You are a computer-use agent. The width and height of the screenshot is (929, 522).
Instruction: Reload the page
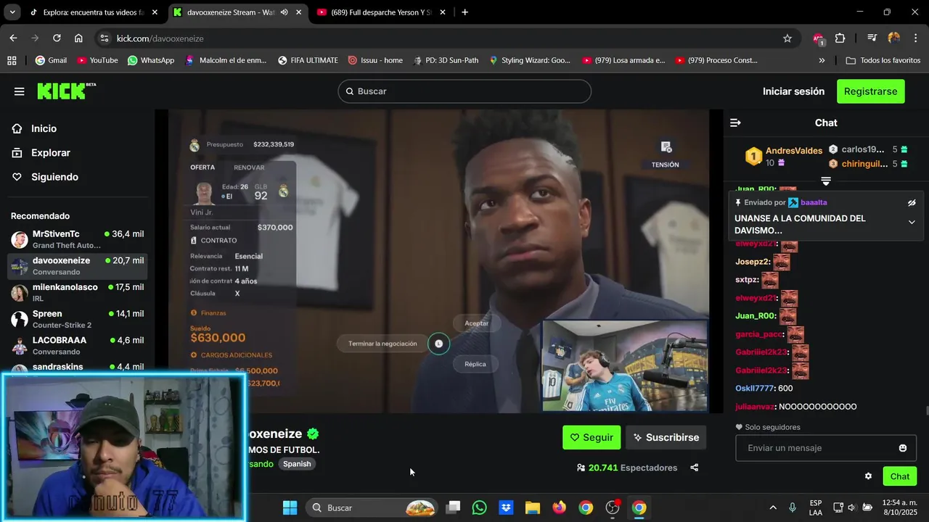pyautogui.click(x=57, y=38)
